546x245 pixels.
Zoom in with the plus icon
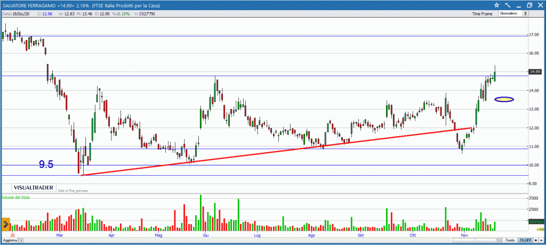535,240
